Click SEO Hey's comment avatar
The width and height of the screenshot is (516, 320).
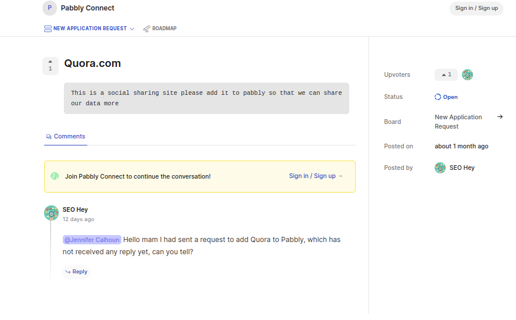click(x=51, y=213)
